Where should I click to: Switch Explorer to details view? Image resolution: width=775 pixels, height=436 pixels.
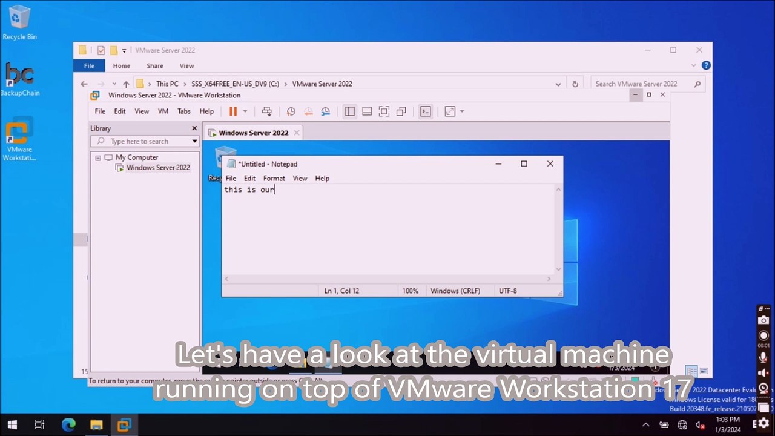[691, 371]
